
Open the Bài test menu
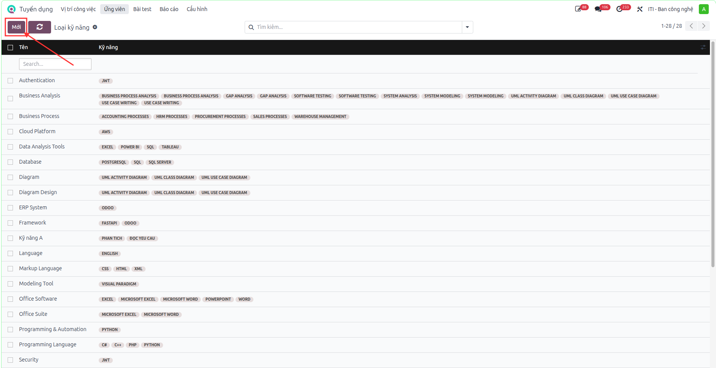142,9
